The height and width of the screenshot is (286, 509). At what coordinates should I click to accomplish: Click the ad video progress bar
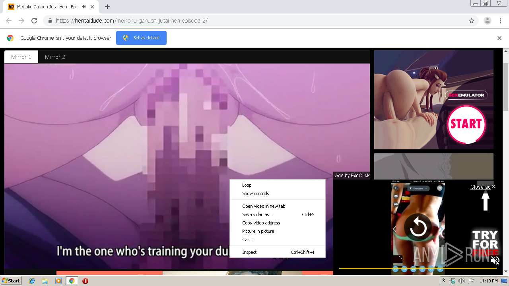(x=418, y=268)
